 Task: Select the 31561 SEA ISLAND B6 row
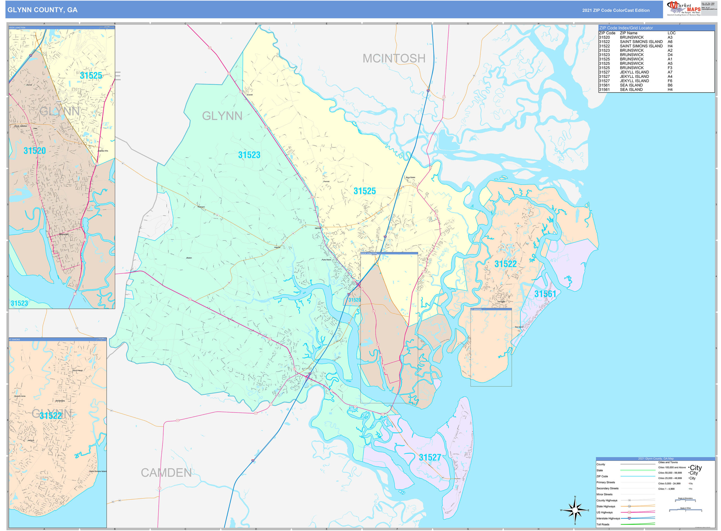[656, 85]
